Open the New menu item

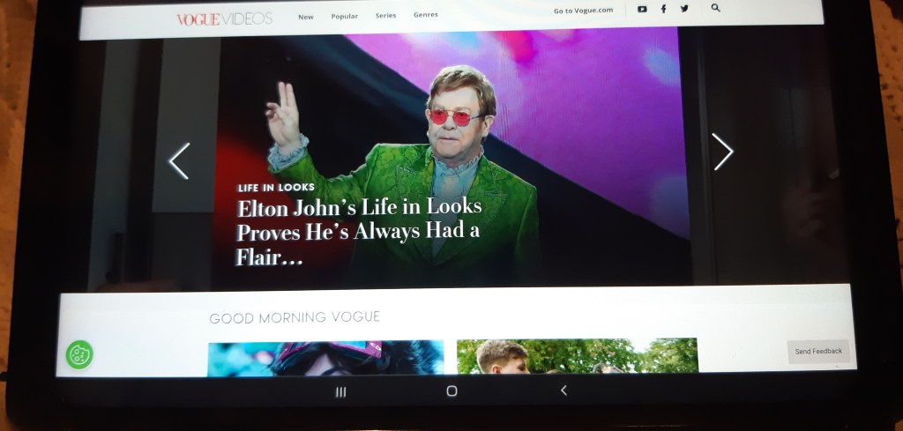click(x=305, y=16)
